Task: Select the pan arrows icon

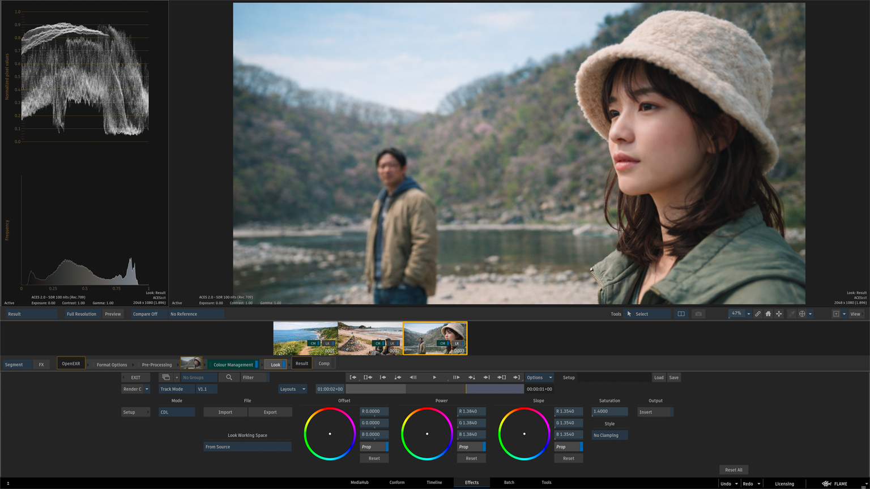Action: tap(779, 314)
